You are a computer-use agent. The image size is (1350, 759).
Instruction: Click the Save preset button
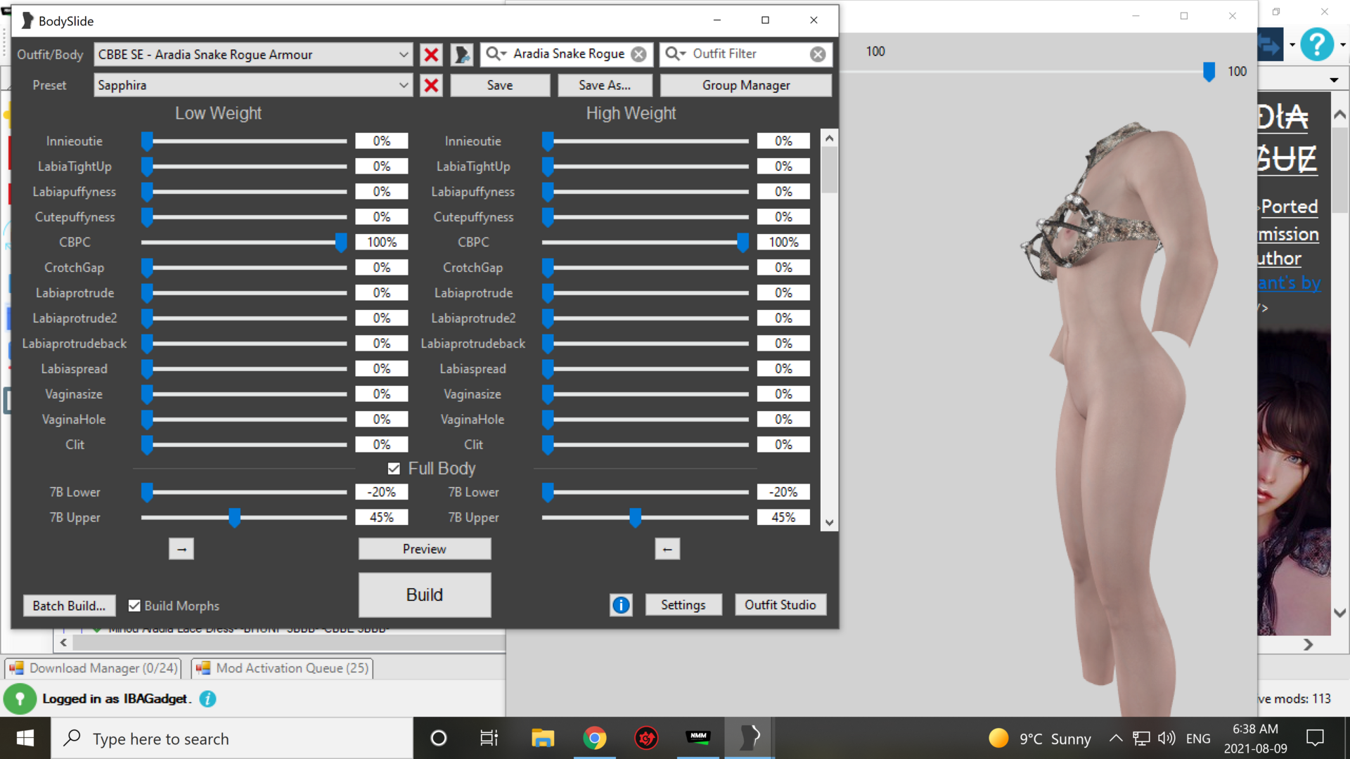[x=500, y=85]
